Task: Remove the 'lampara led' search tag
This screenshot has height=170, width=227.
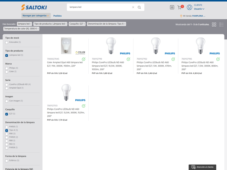Action: click(x=31, y=24)
